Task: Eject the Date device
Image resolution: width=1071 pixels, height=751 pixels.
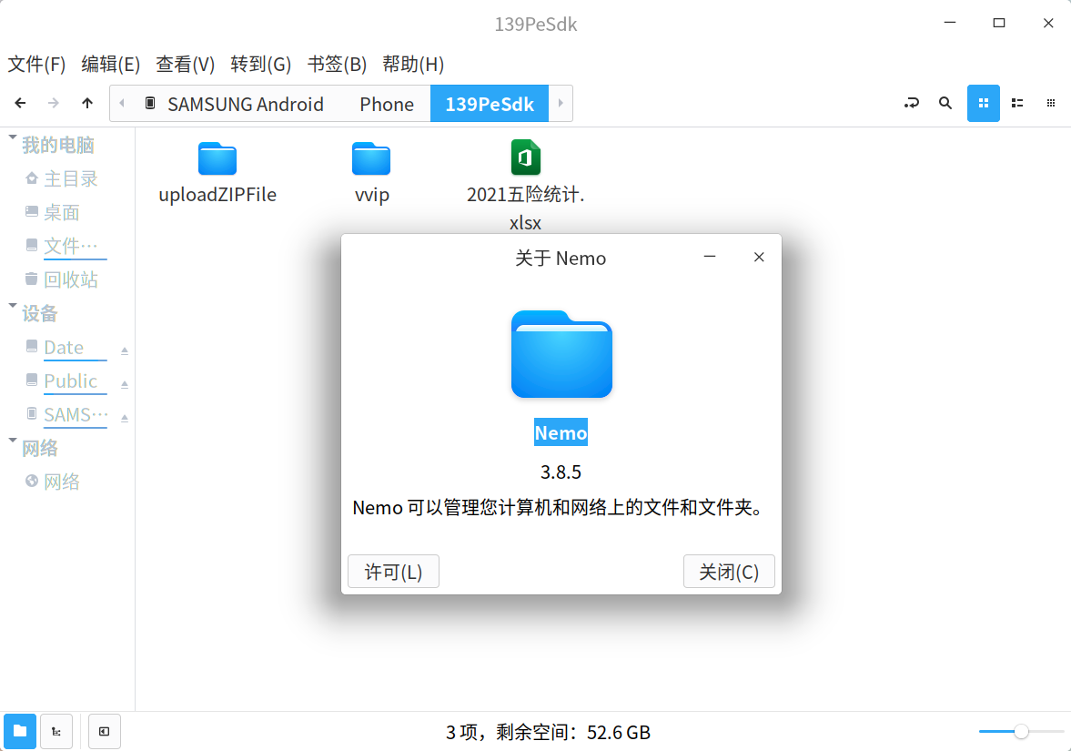Action: (125, 350)
